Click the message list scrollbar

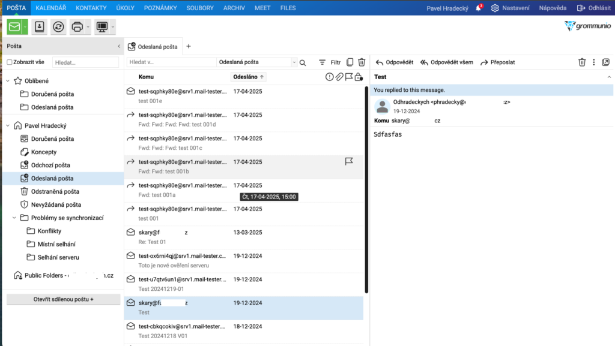point(366,190)
